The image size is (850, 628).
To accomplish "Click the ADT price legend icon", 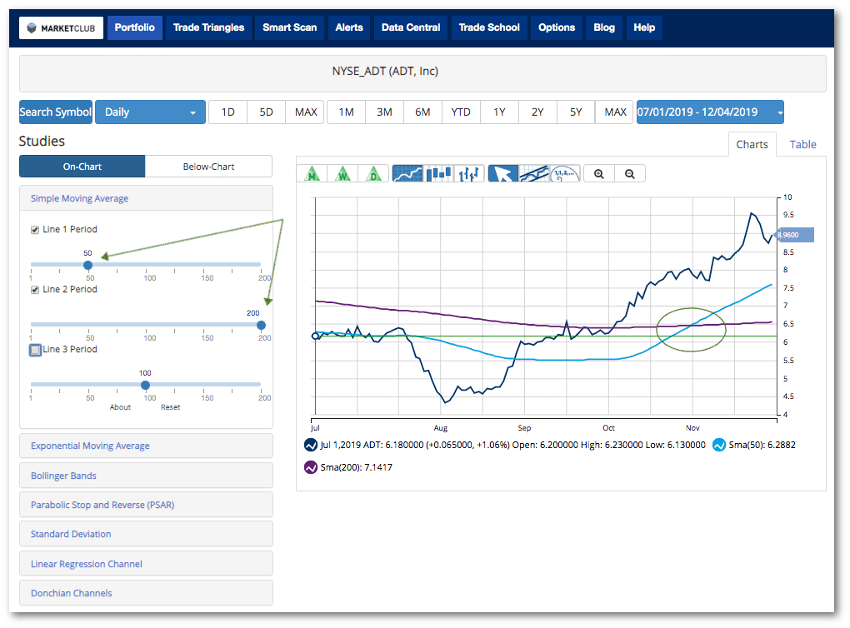I will coord(311,445).
